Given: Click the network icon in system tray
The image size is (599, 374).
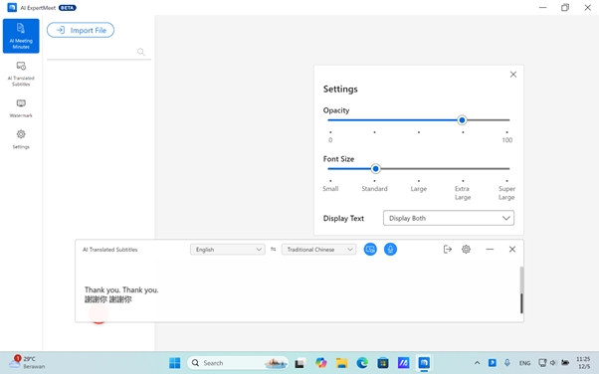Looking at the screenshot, I should 542,363.
